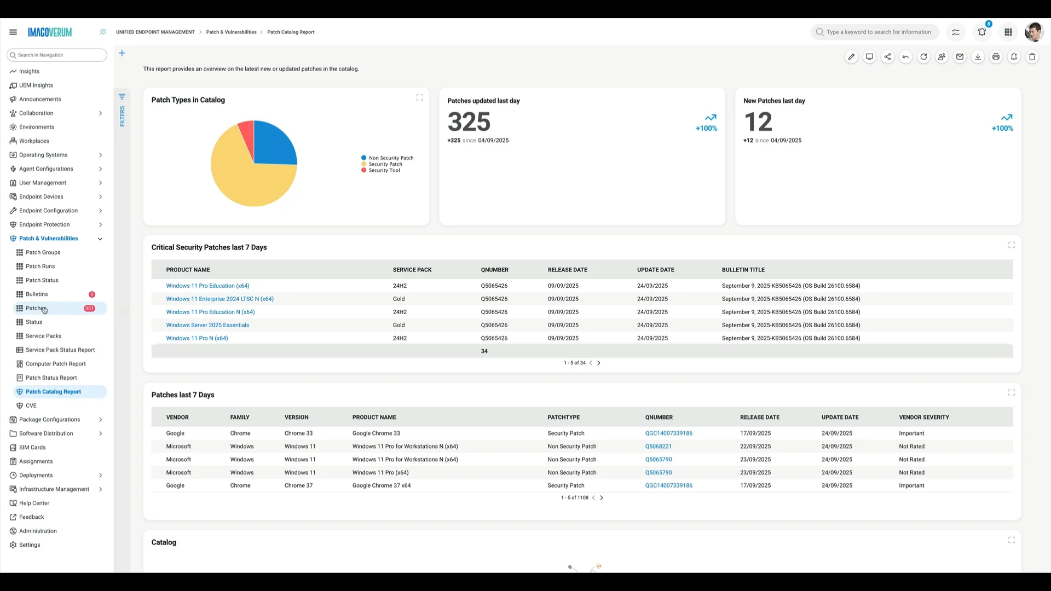
Task: Email the report via envelope icon
Action: coord(960,57)
